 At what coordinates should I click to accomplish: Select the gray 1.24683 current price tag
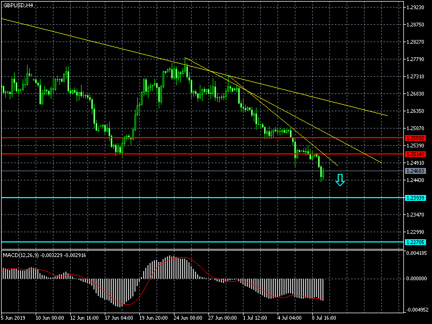(415, 171)
